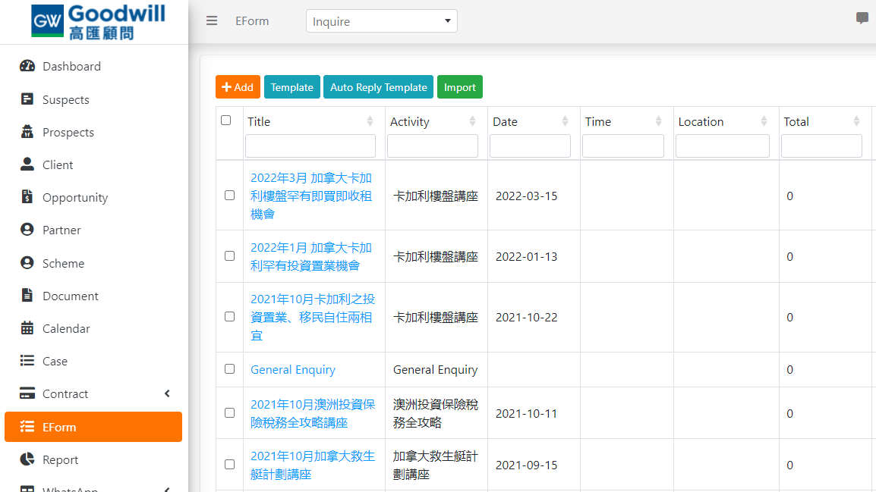The width and height of the screenshot is (876, 492).
Task: Click the Opportunity document icon in sidebar
Action: 27,197
